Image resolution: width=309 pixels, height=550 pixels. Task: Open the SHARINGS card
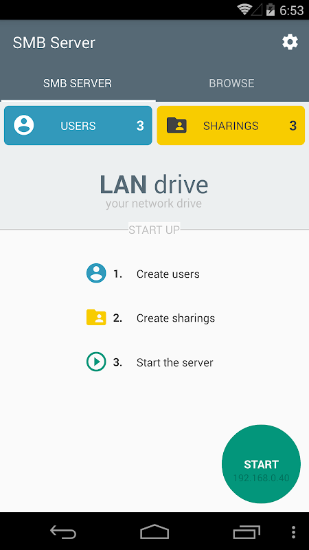tap(231, 125)
